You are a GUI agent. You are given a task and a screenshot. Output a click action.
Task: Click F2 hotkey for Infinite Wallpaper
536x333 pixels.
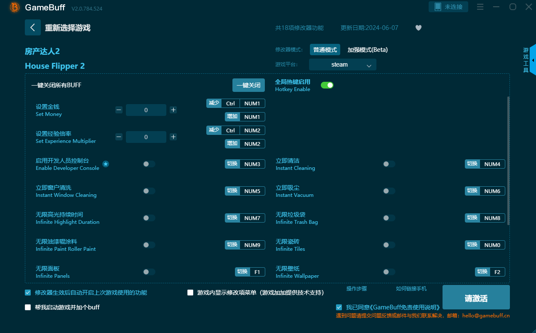(497, 272)
